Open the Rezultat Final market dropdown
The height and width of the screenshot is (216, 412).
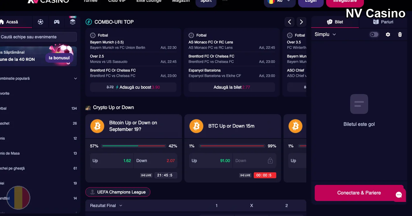(x=106, y=205)
